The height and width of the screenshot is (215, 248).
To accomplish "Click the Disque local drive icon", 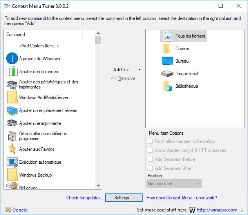I will pyautogui.click(x=167, y=74).
